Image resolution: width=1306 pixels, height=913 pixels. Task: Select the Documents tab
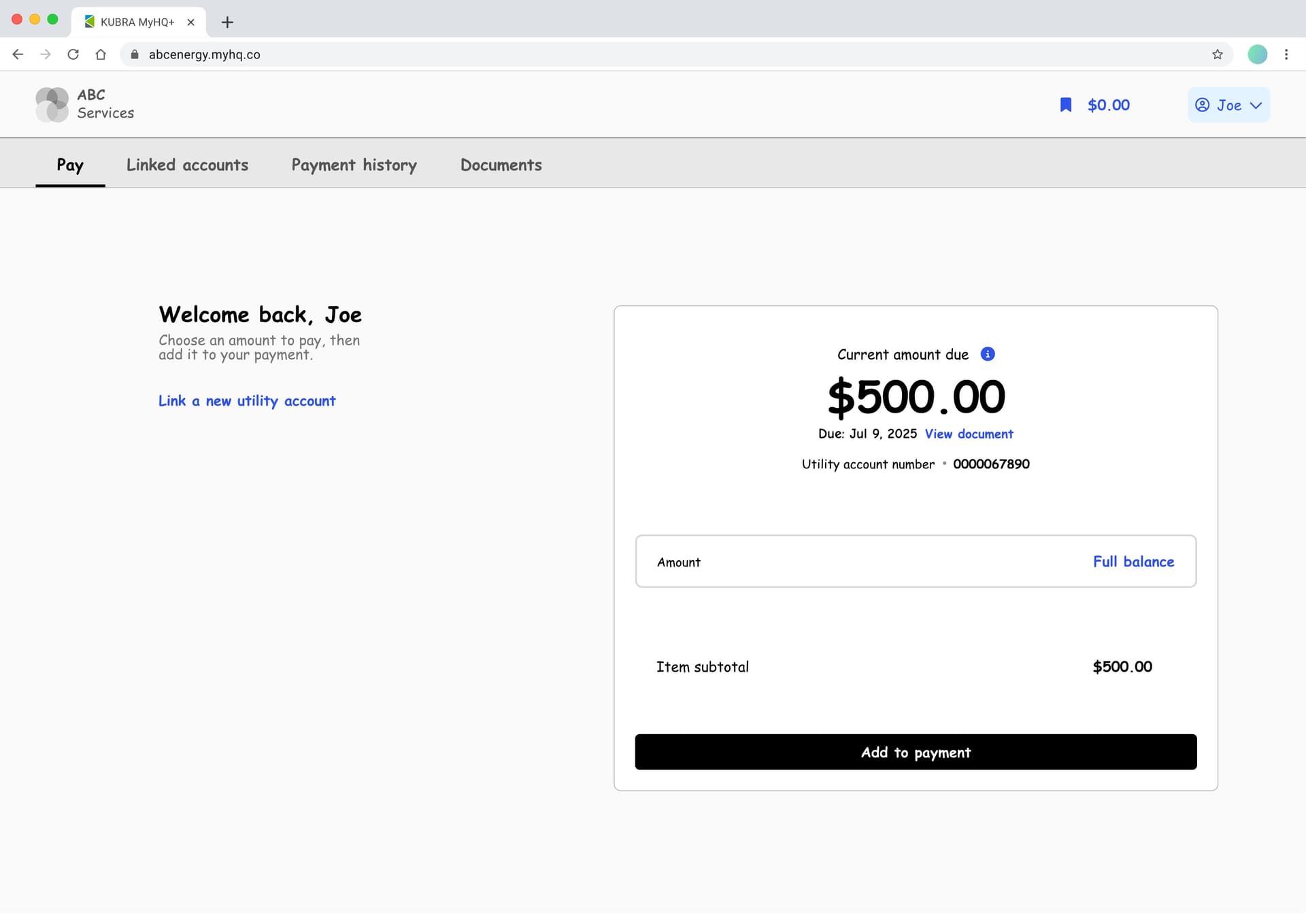[x=501, y=165]
